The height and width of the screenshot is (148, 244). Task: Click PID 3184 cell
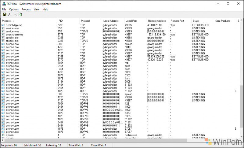pyautogui.click(x=60, y=82)
